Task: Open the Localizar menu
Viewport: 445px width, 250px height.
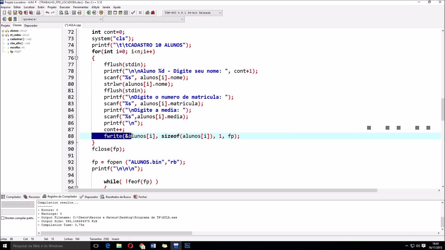Action: [x=29, y=7]
